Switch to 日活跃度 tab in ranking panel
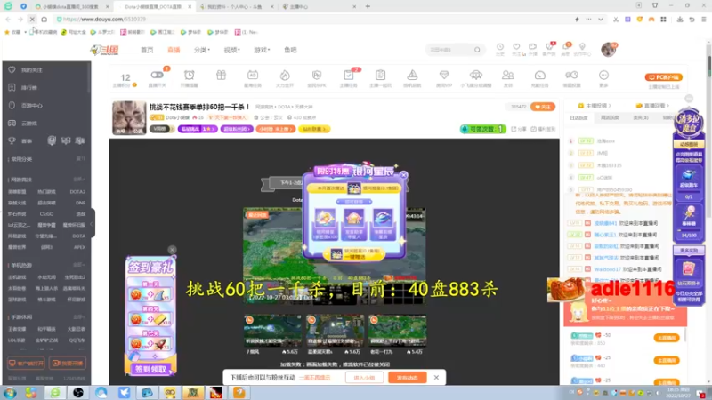The width and height of the screenshot is (712, 400). 578,118
